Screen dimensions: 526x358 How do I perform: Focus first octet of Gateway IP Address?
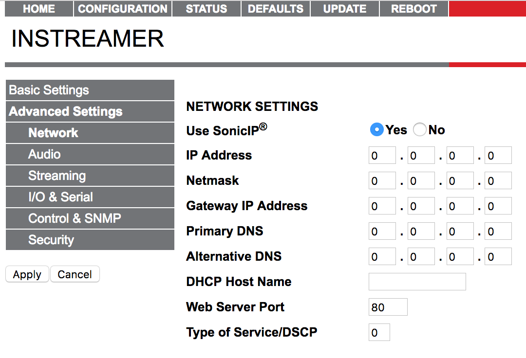coord(382,206)
